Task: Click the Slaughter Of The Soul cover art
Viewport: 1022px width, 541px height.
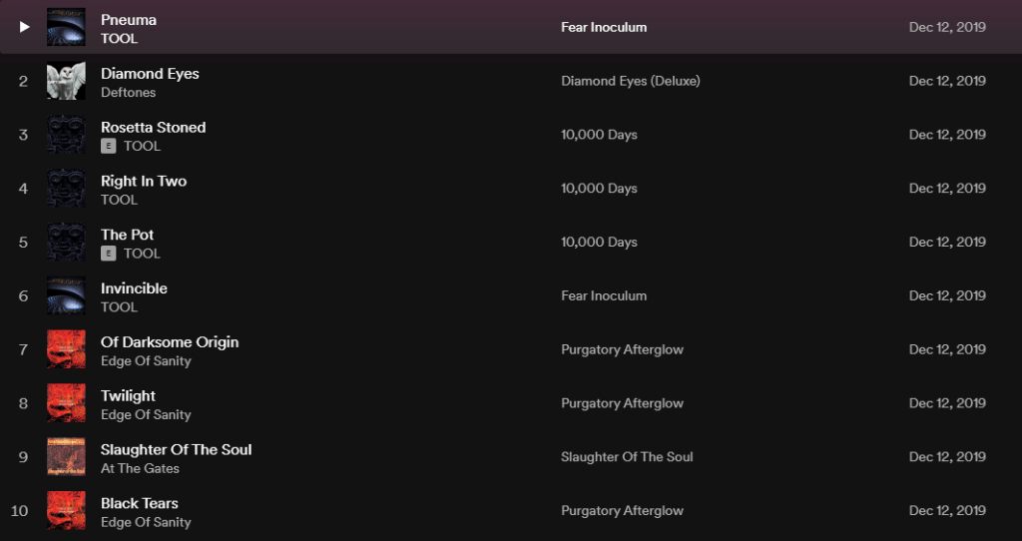Action: point(66,457)
